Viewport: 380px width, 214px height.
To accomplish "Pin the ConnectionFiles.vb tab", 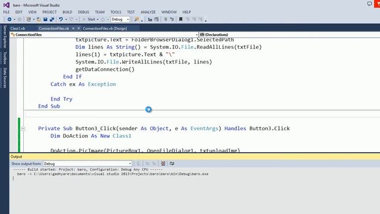I will coord(73,29).
